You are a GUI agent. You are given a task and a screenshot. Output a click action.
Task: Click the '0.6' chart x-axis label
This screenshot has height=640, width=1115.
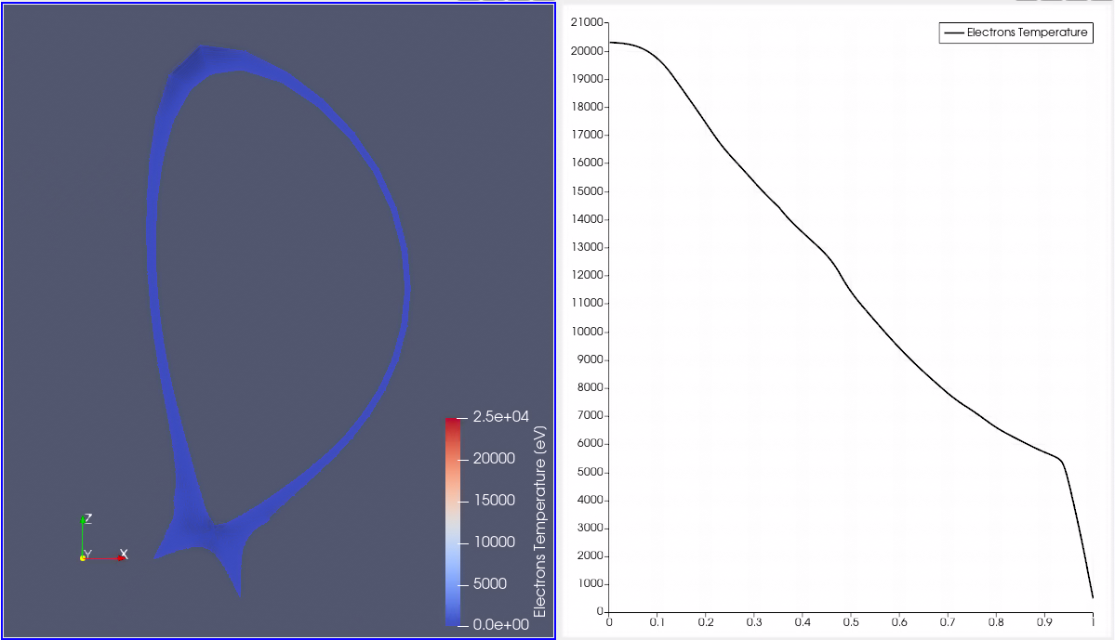[899, 622]
